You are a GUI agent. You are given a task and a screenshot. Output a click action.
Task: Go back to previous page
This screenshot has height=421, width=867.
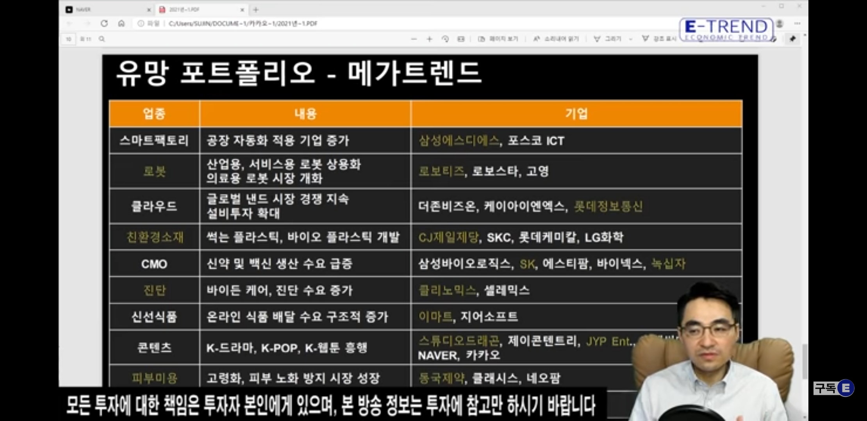pyautogui.click(x=70, y=23)
